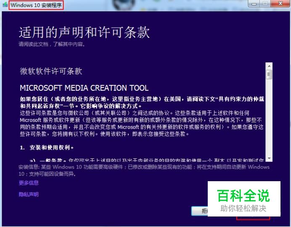Click the MICROSOFT MEDIA CREATION TOOL heading
The image size is (291, 227).
pyautogui.click(x=84, y=88)
